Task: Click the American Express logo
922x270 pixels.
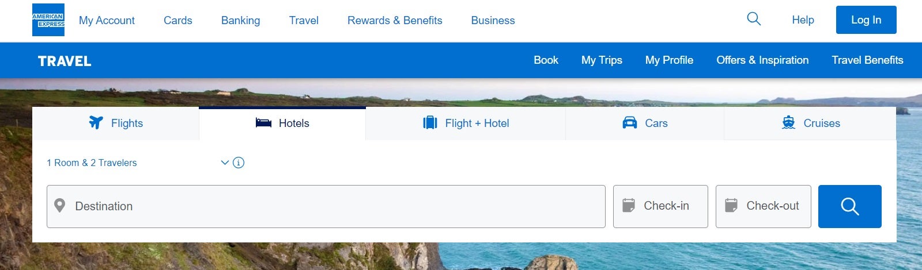Action: coord(48,20)
